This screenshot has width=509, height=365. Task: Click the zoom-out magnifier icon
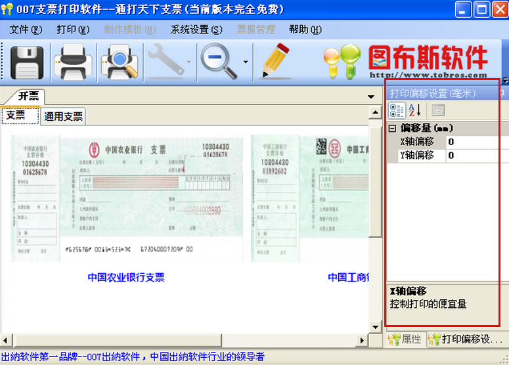(x=219, y=61)
